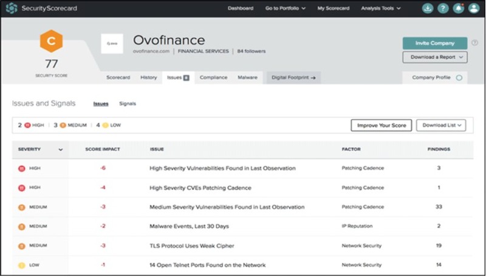486x277 pixels.
Task: Open the user profile avatar icon
Action: [474, 9]
